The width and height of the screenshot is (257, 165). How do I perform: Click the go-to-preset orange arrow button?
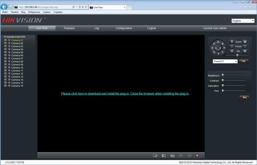[x=244, y=61]
